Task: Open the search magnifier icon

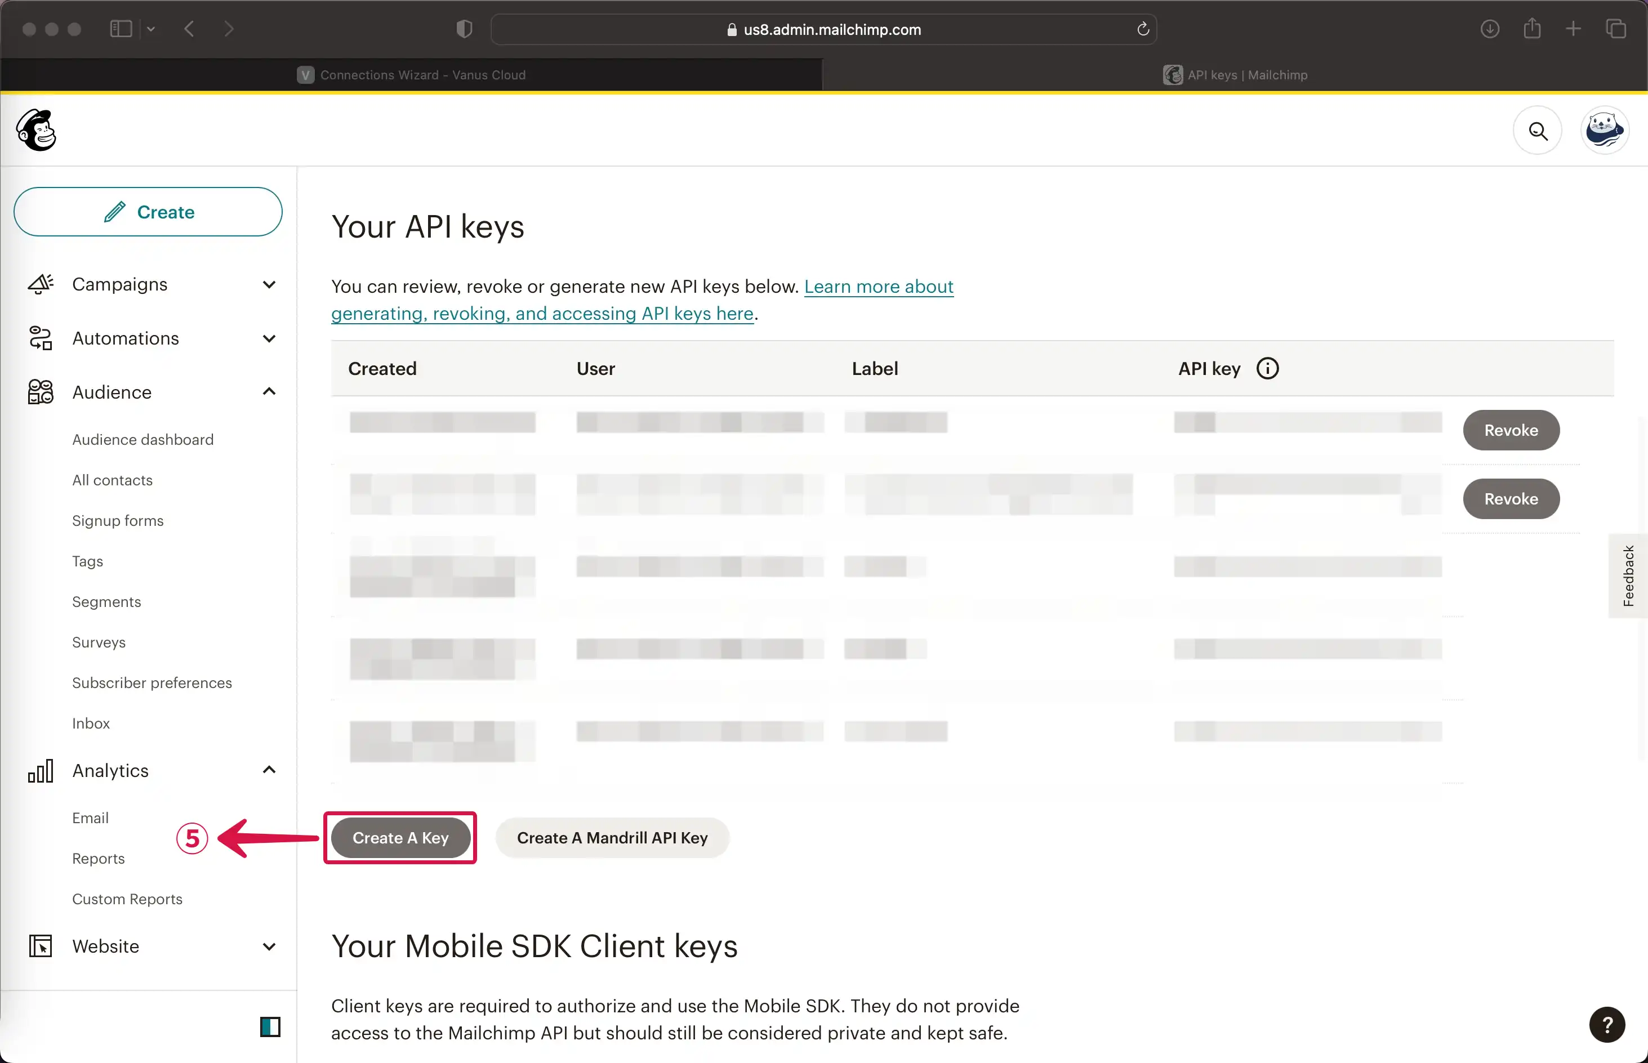Action: [1538, 131]
